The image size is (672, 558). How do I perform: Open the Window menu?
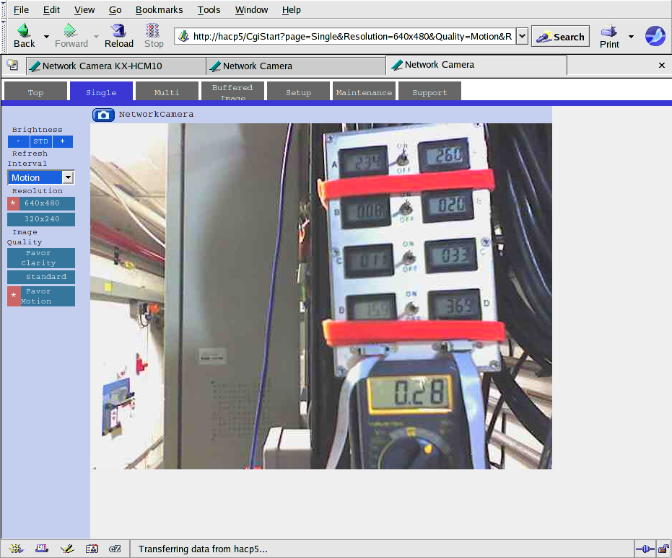click(x=251, y=10)
